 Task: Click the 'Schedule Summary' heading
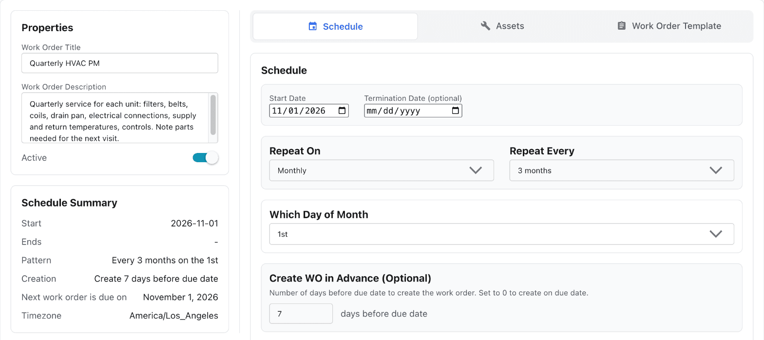click(70, 203)
